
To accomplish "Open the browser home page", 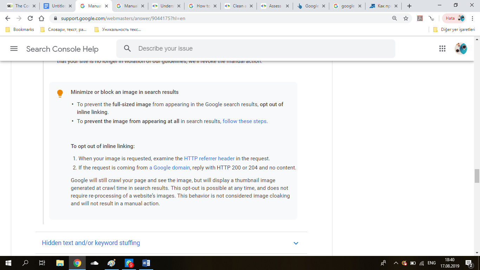I will click(x=41, y=18).
